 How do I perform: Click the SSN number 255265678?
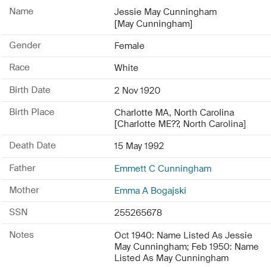[x=138, y=213]
